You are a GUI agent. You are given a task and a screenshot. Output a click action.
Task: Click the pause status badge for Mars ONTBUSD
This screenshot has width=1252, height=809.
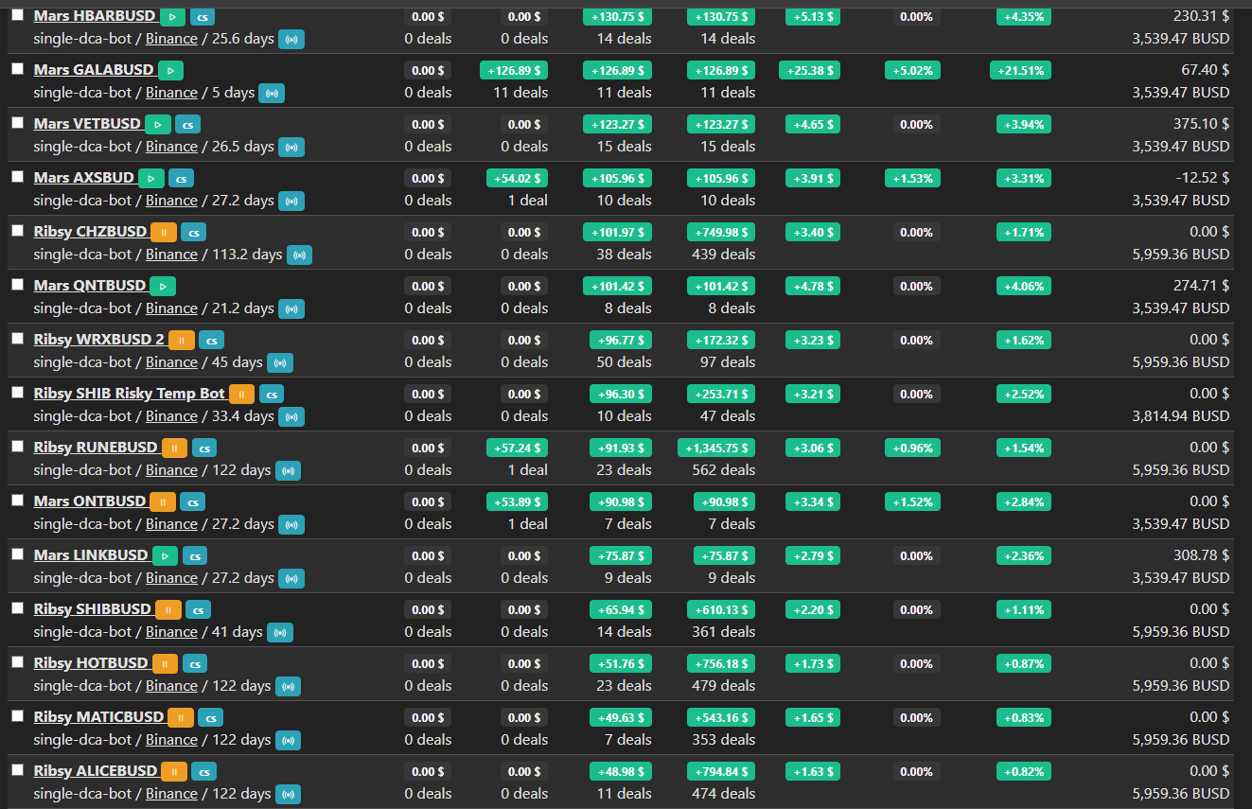coord(163,501)
